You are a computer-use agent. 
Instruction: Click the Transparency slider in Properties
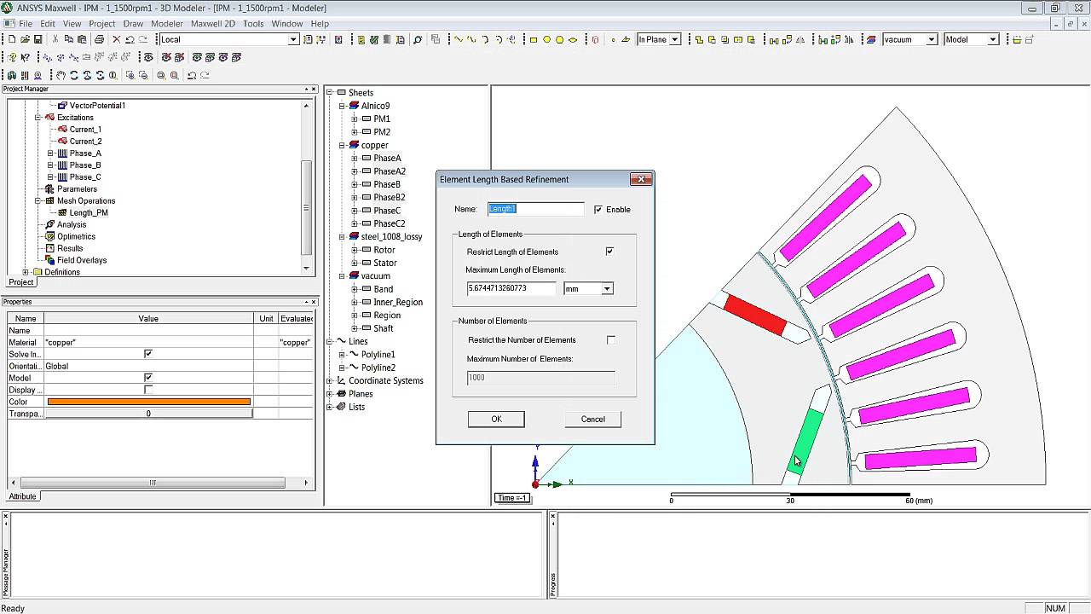click(148, 414)
